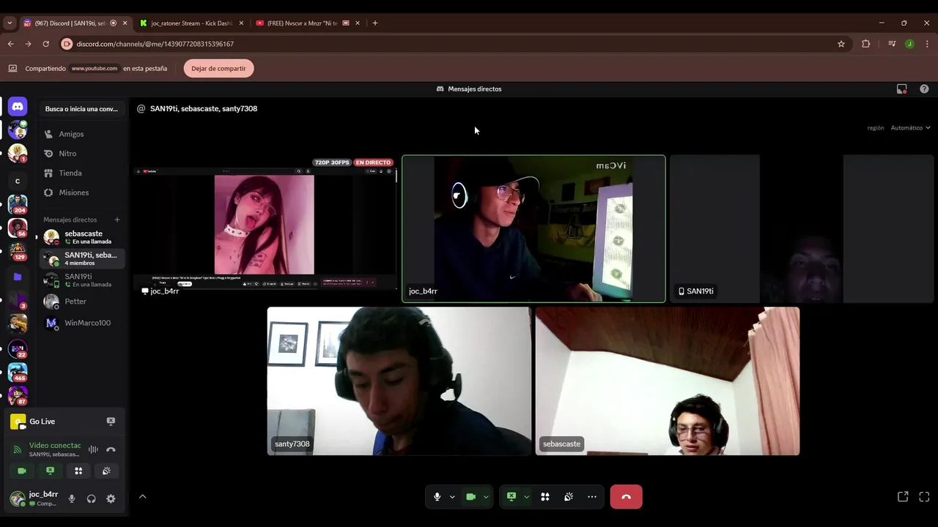Stop screen share in call control bar
Viewport: 938px width, 527px height.
[511, 497]
